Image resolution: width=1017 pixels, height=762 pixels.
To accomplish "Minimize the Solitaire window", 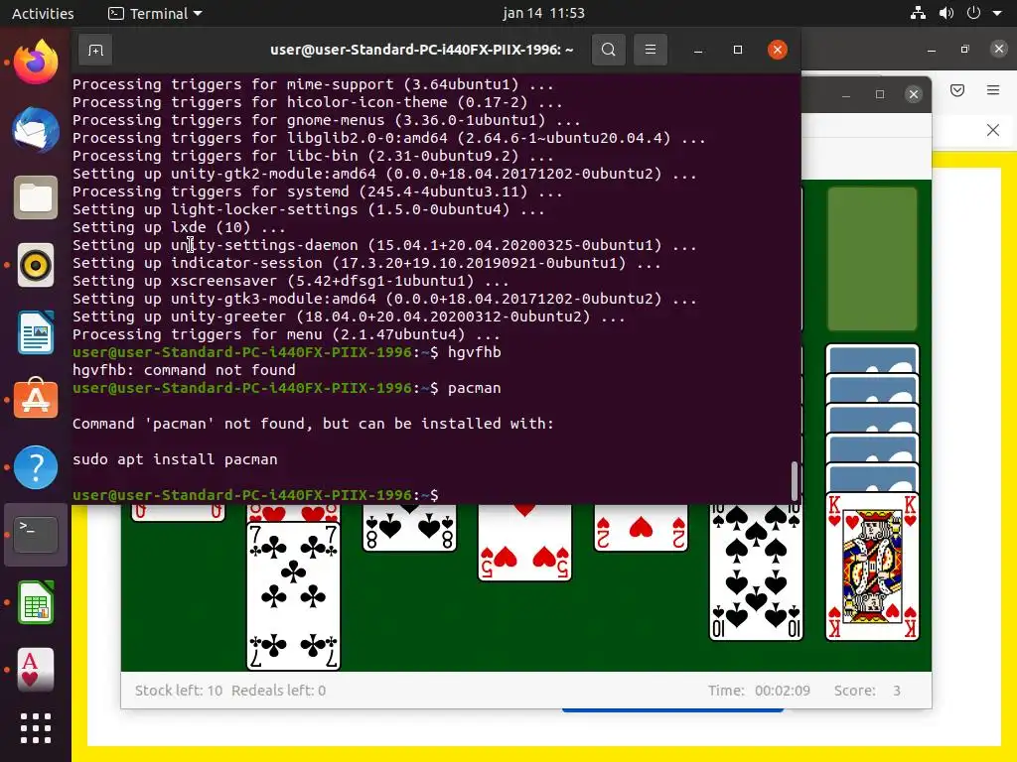I will click(846, 94).
